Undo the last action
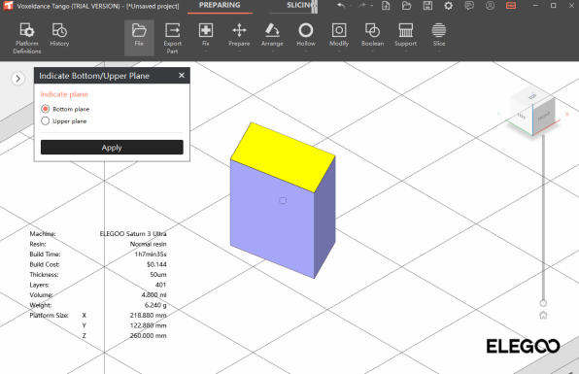The width and height of the screenshot is (579, 374). coord(341,6)
